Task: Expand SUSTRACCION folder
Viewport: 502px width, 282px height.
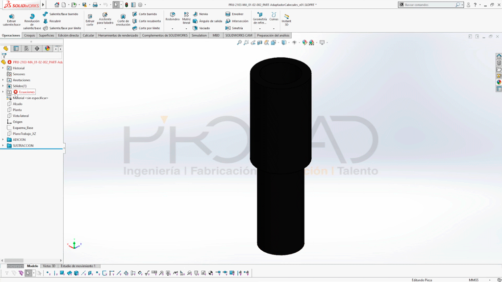Action: click(x=3, y=146)
